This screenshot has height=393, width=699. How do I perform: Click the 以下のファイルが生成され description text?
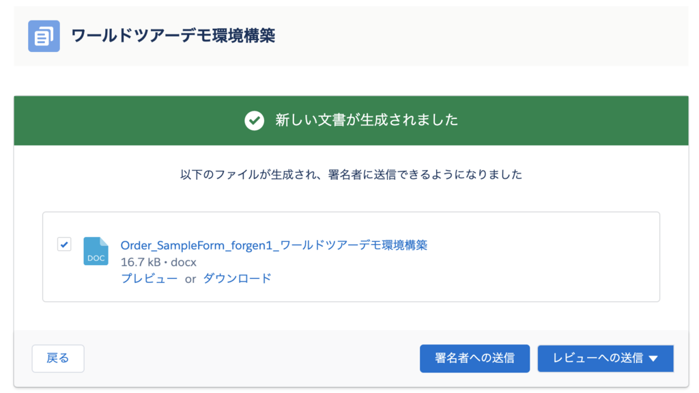(x=352, y=174)
